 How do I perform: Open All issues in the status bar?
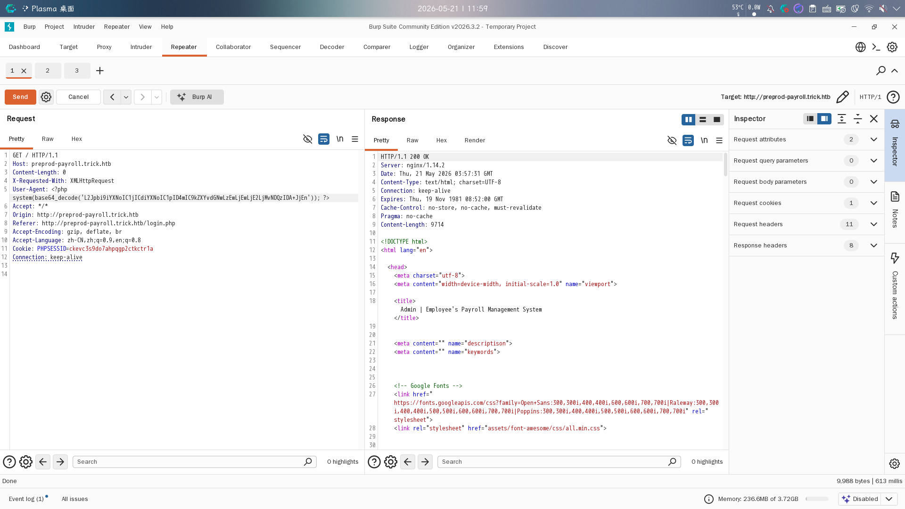tap(75, 499)
